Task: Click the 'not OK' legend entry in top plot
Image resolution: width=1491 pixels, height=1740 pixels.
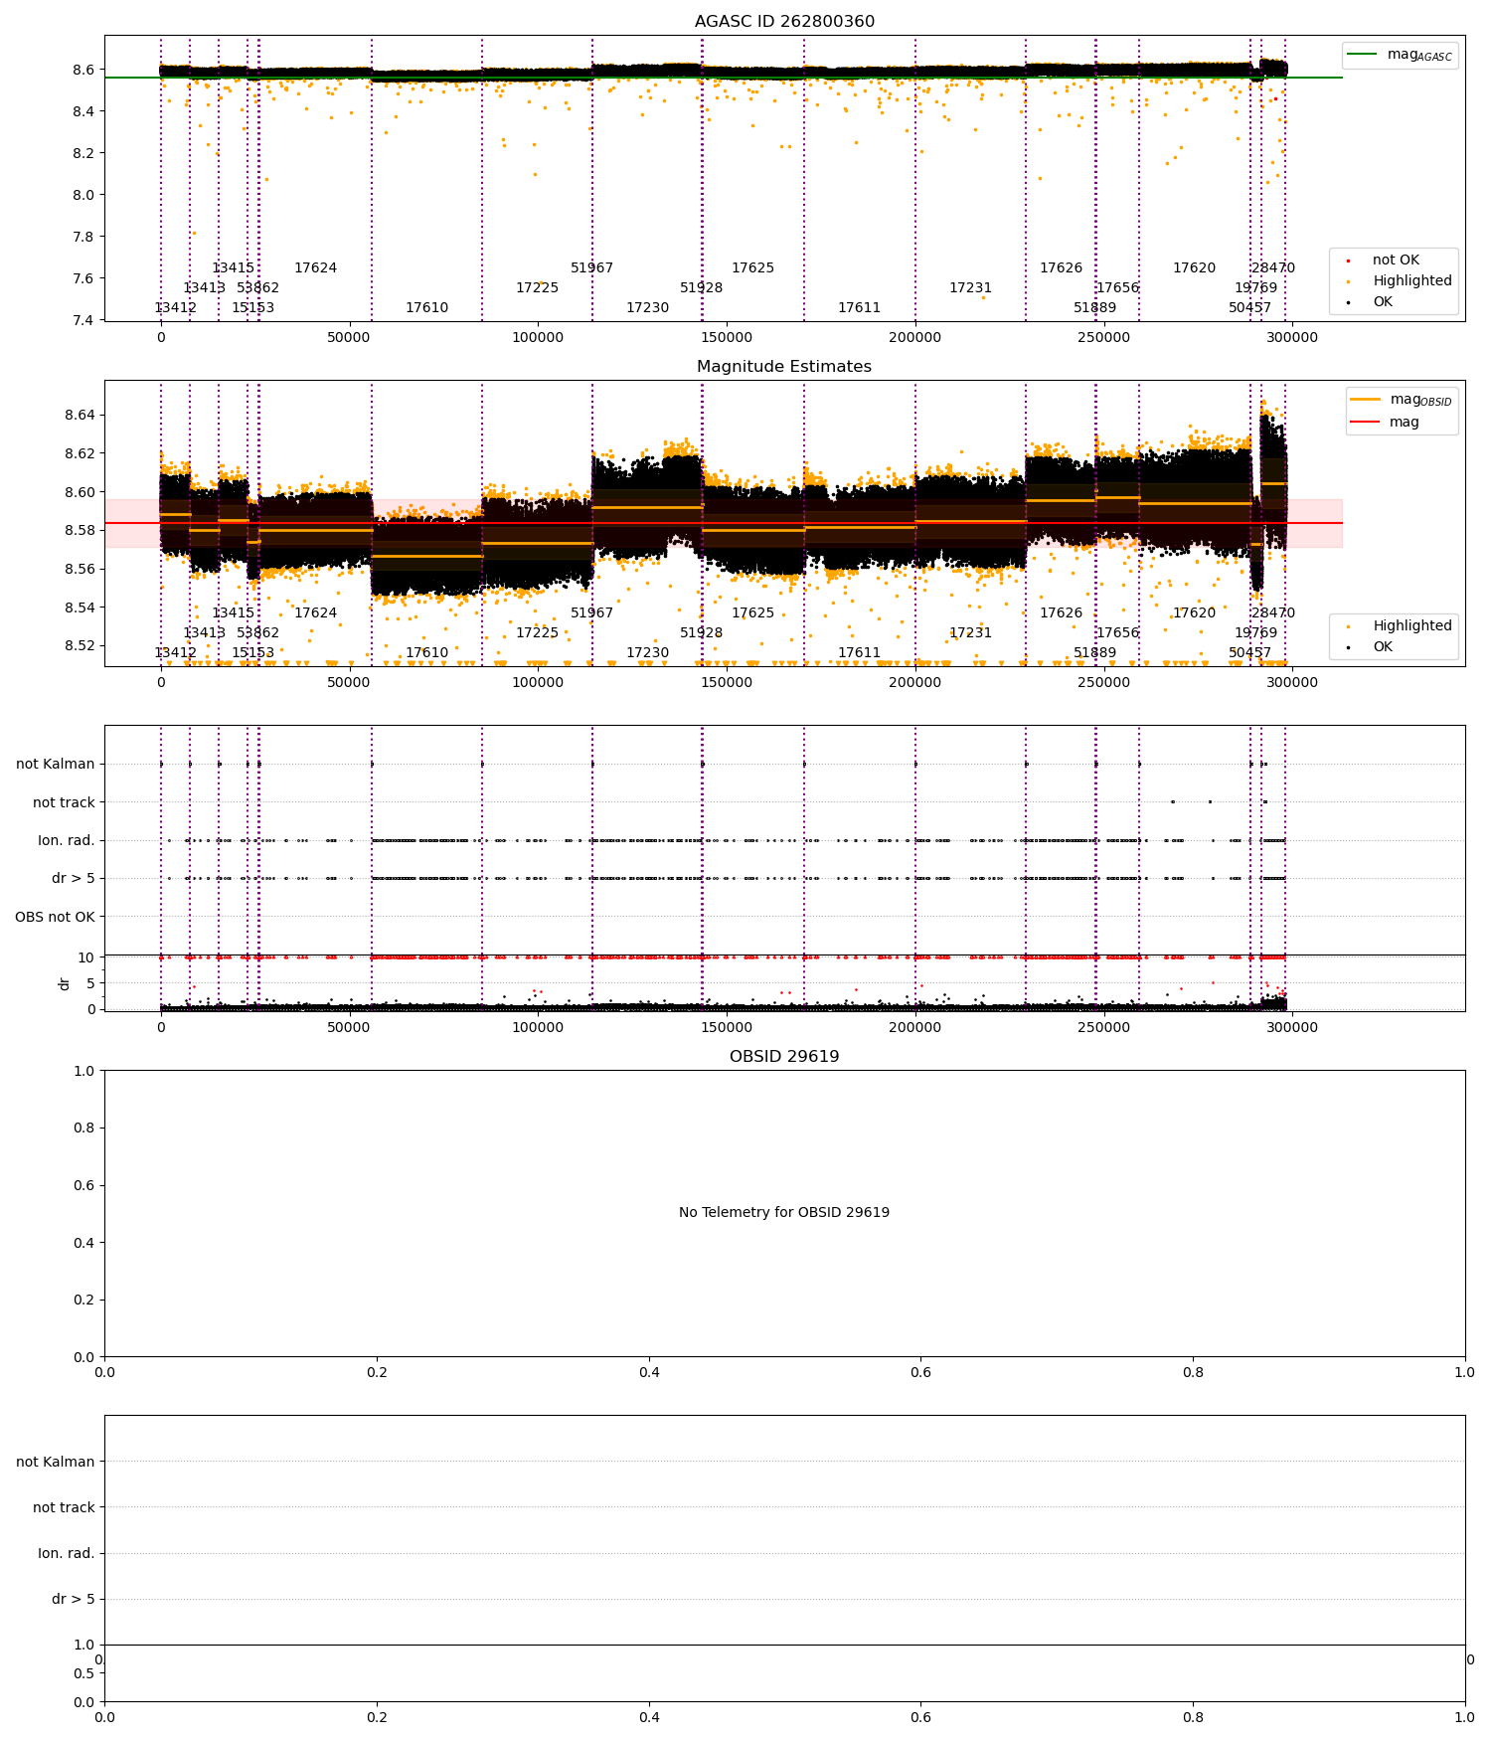Action: tap(1396, 261)
